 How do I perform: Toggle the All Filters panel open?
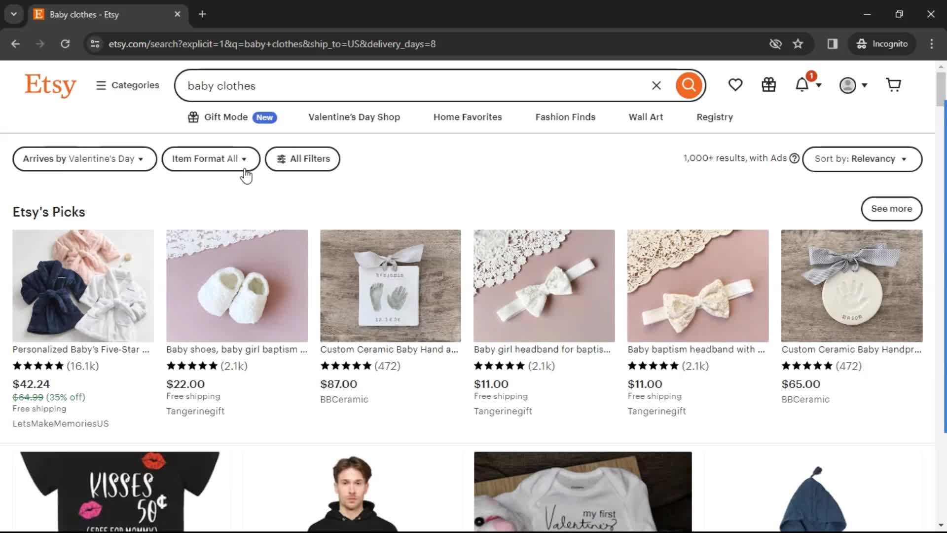pos(302,158)
